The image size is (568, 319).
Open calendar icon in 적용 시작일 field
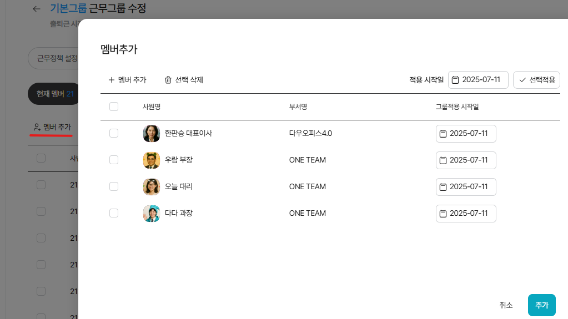pyautogui.click(x=455, y=80)
